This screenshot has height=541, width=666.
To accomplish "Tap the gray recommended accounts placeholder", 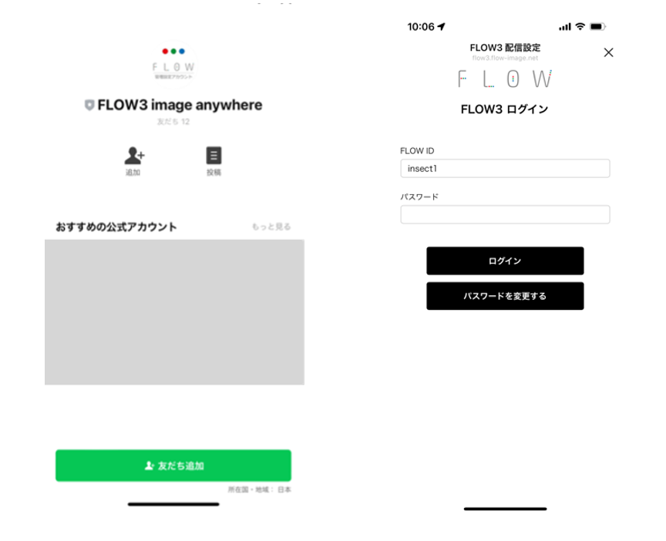I will [174, 312].
